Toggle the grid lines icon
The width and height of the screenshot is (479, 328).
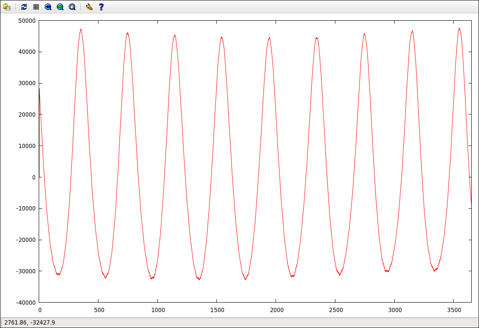click(x=36, y=7)
